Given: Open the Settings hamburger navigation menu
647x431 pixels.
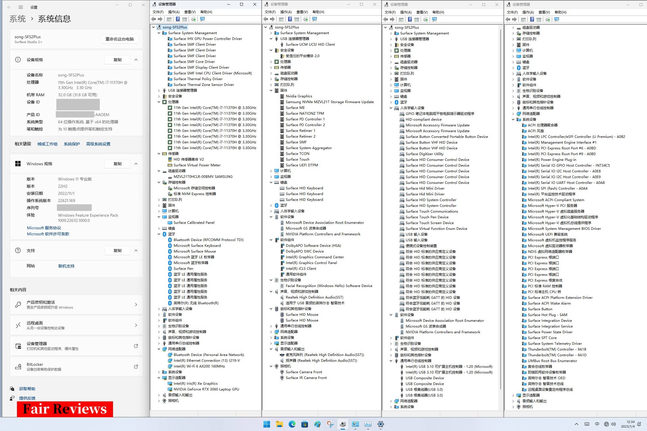Looking at the screenshot, I should point(21,7).
